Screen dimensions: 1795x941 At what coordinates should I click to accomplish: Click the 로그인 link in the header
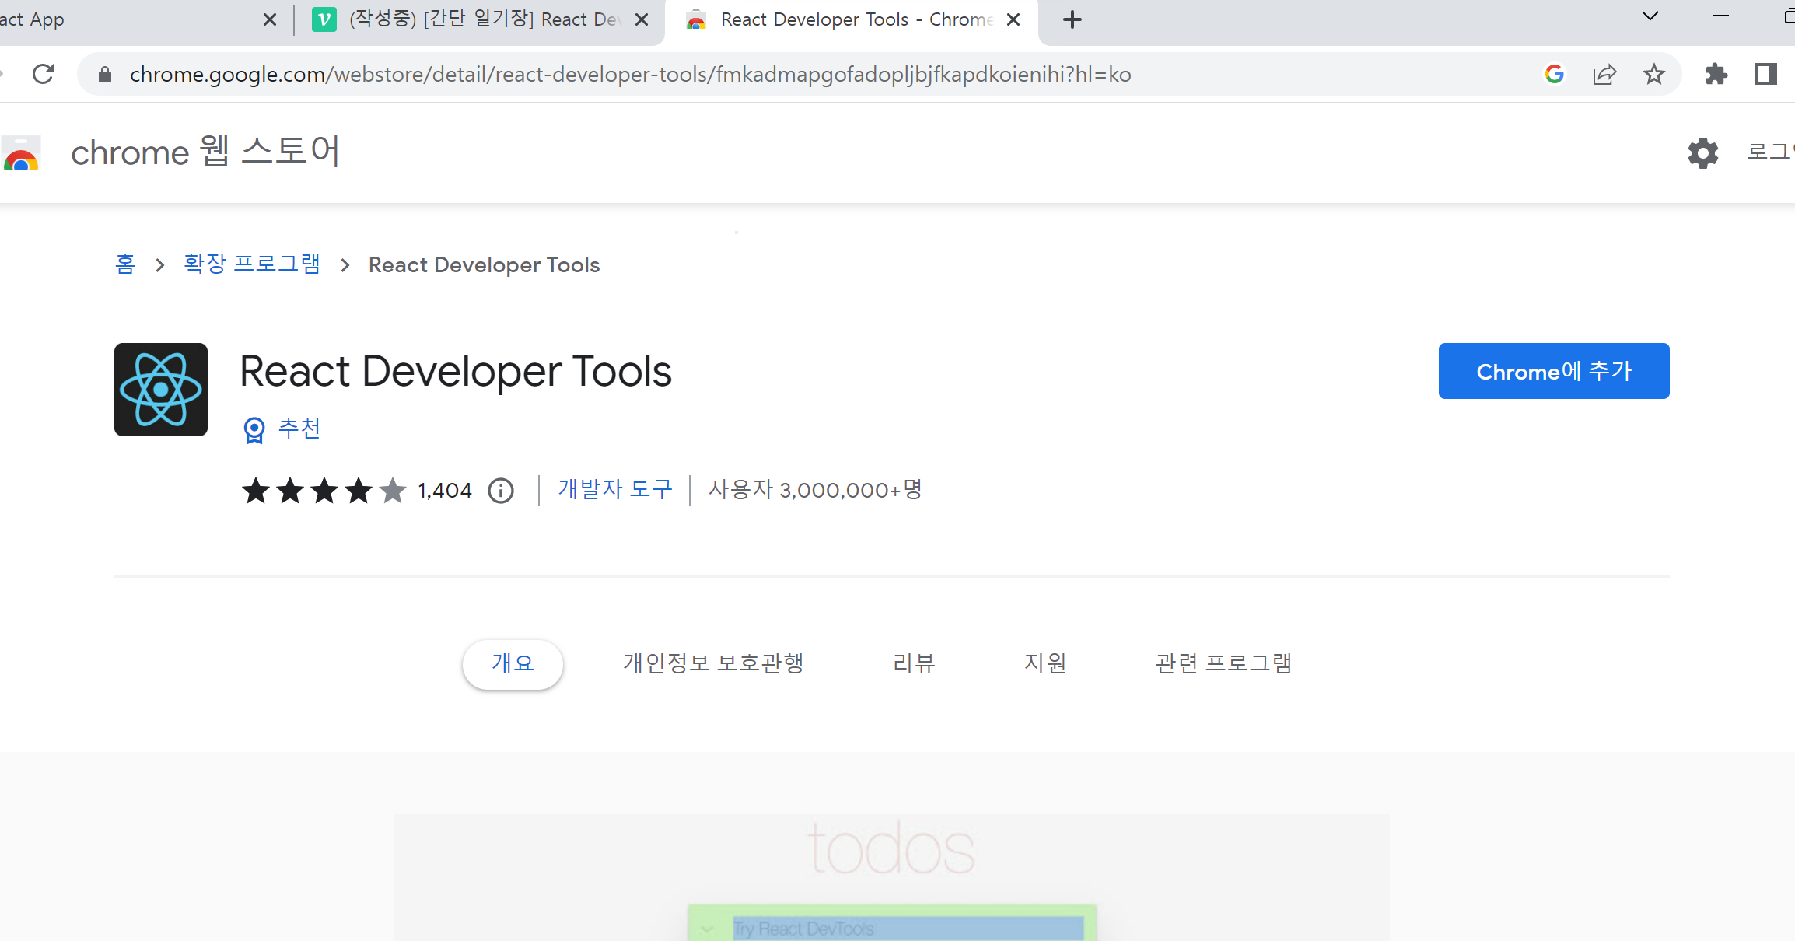tap(1770, 152)
